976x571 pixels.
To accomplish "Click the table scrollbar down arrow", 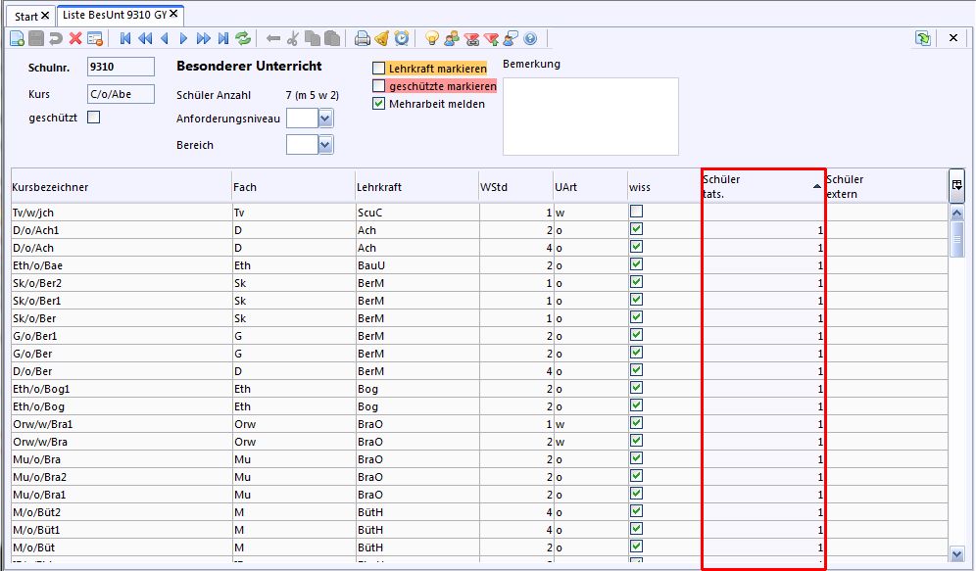I will 957,553.
